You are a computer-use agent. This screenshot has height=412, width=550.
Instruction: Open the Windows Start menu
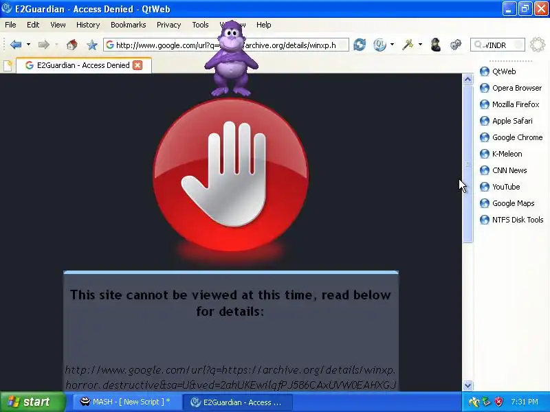32,402
